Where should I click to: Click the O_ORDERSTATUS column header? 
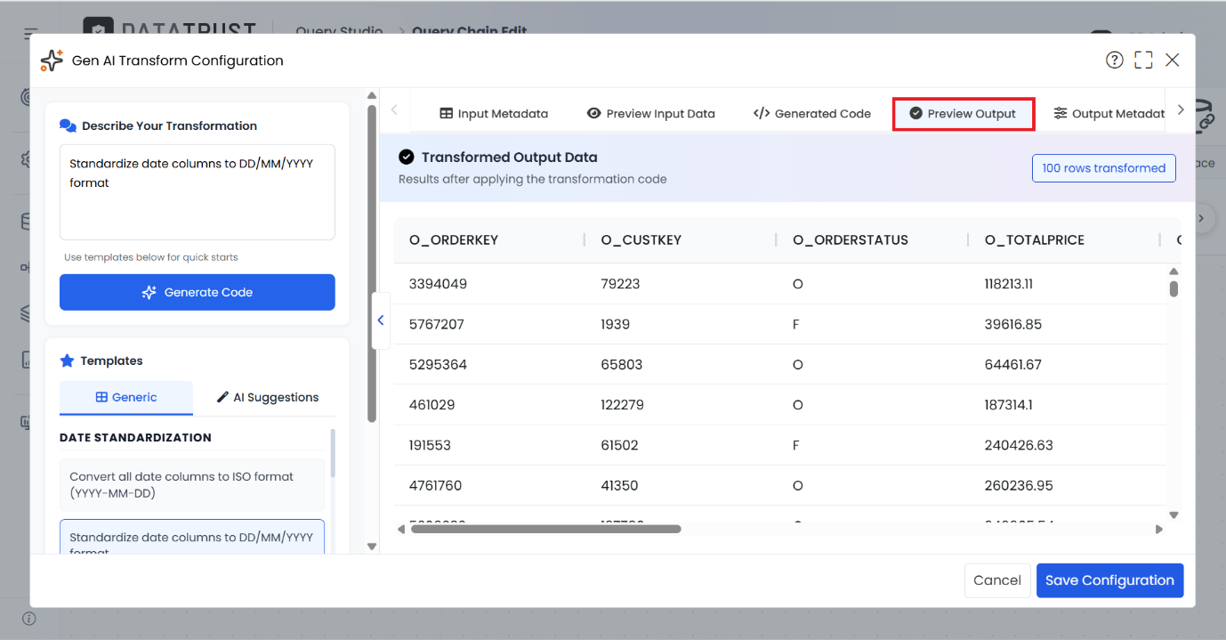851,239
